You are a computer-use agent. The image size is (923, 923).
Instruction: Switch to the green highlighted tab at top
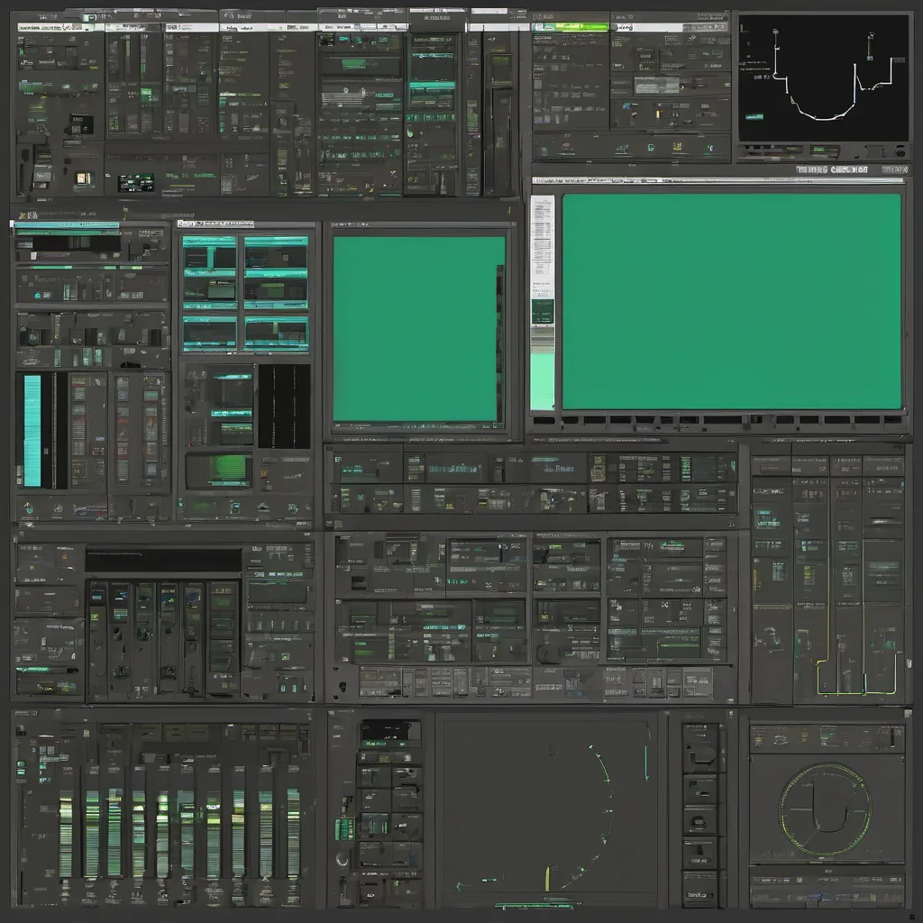click(570, 27)
